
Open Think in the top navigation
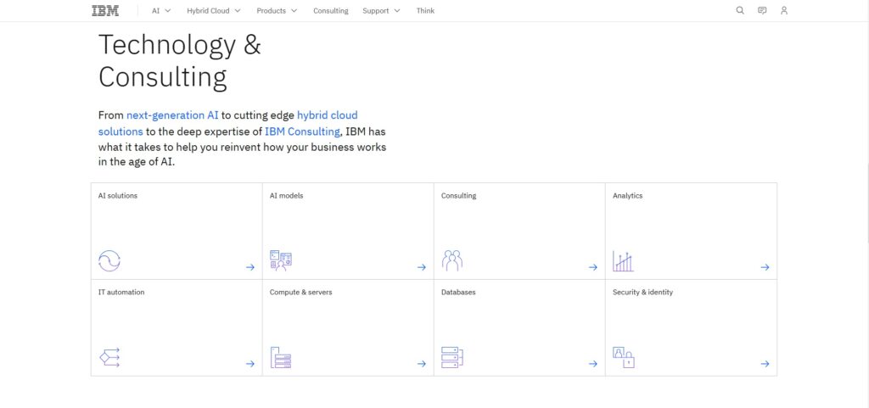click(x=425, y=10)
